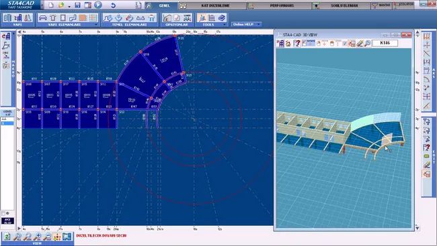This screenshot has width=437, height=246.
Task: Expand the TOOLS group dropdown
Action: (x=225, y=25)
